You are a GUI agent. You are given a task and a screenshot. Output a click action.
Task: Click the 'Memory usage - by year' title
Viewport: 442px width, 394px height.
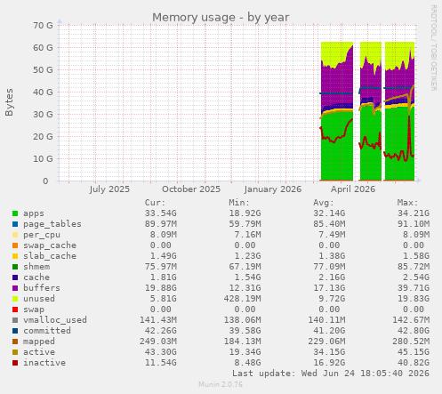[221, 18]
